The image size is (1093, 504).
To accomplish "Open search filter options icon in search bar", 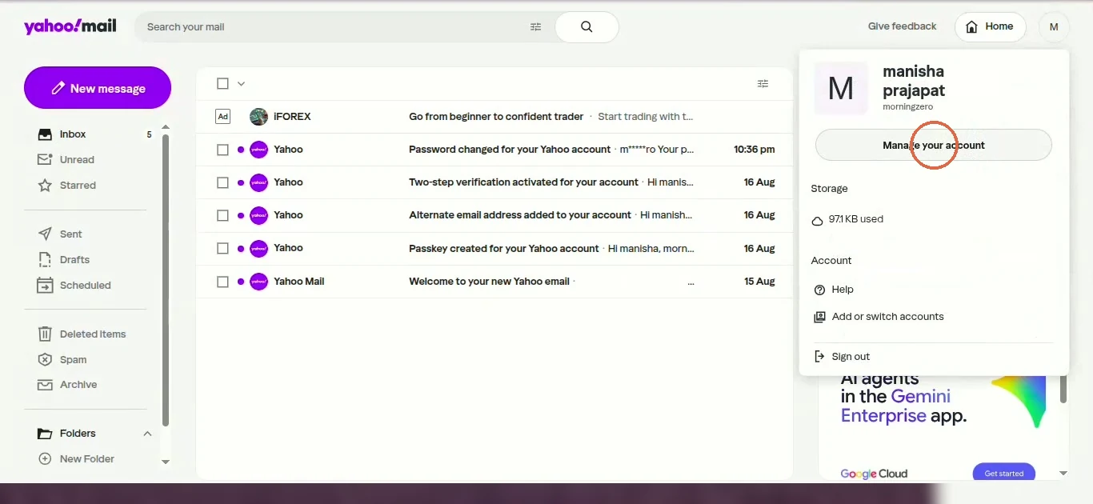I will pos(535,27).
